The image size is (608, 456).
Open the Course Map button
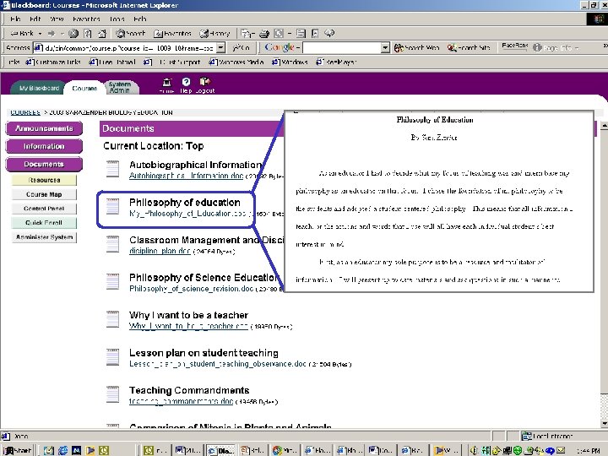44,194
